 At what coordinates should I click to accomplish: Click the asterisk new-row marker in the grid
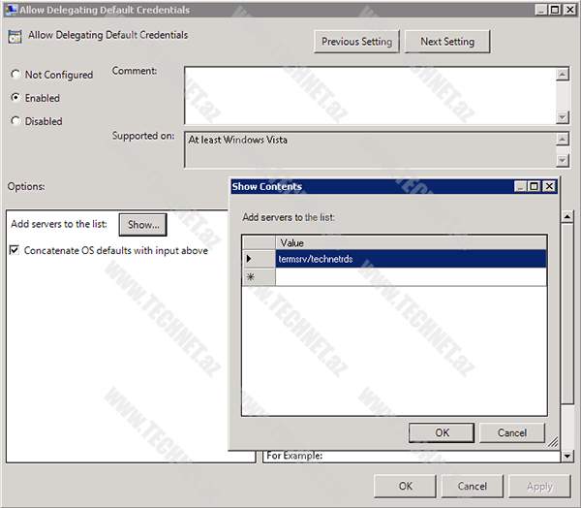[250, 277]
